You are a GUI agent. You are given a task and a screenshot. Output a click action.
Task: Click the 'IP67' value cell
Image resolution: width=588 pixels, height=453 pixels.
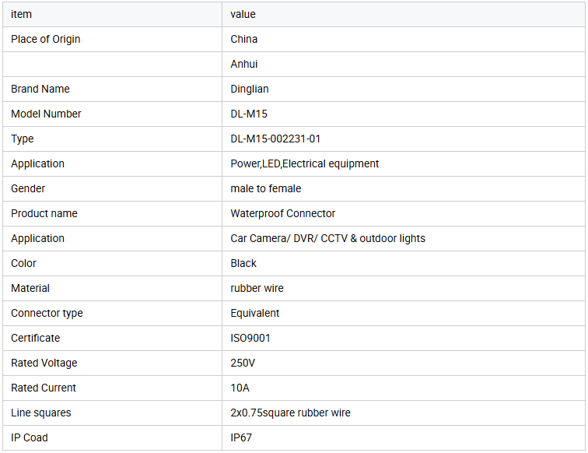point(241,437)
